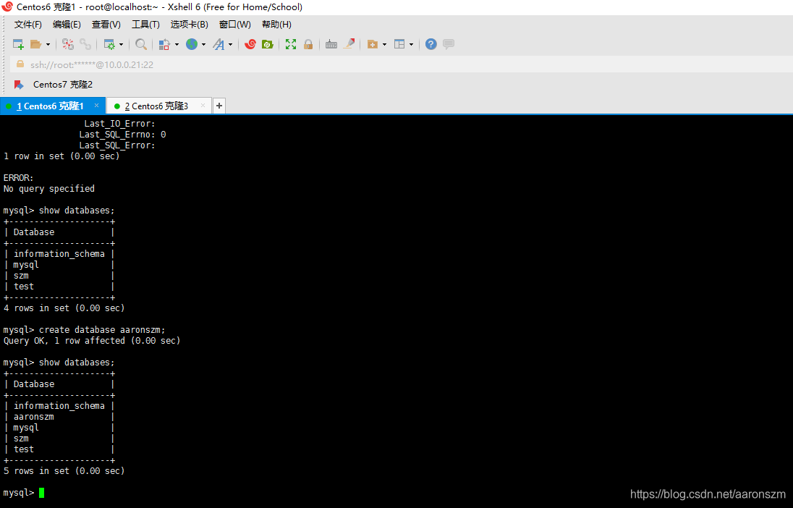
Task: Open the find magnifier tool
Action: point(141,45)
